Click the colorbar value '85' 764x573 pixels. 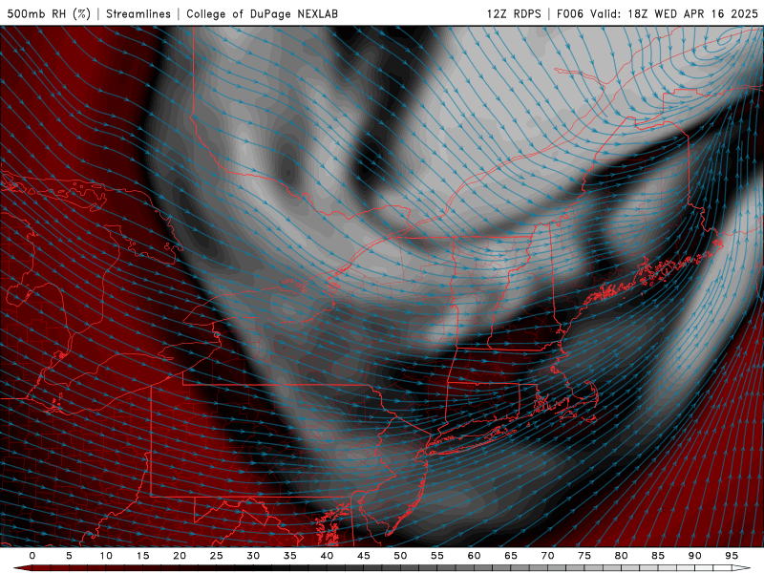[x=658, y=556]
